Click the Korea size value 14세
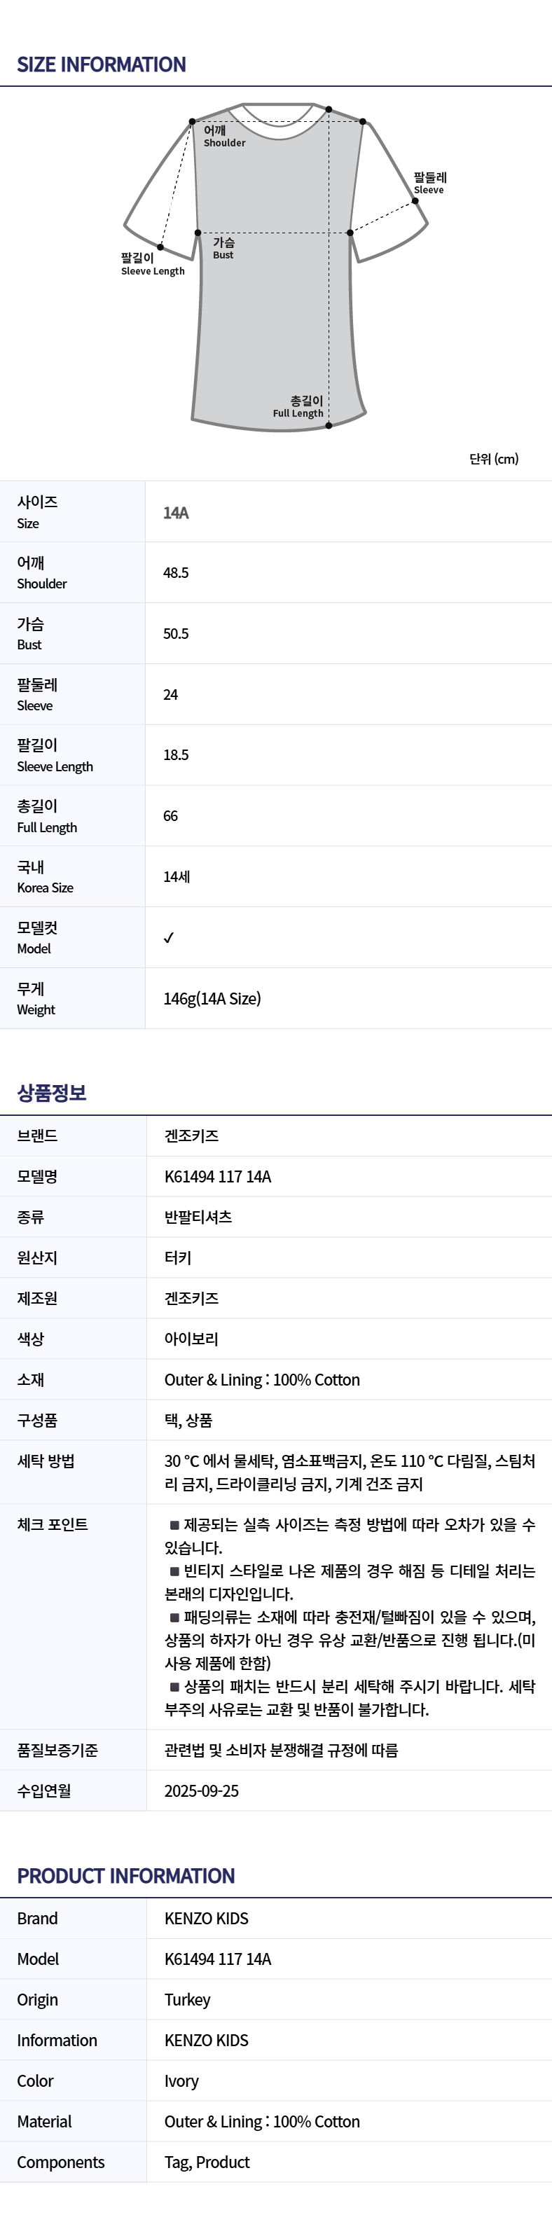Viewport: 552px width, 2229px height. (x=177, y=876)
